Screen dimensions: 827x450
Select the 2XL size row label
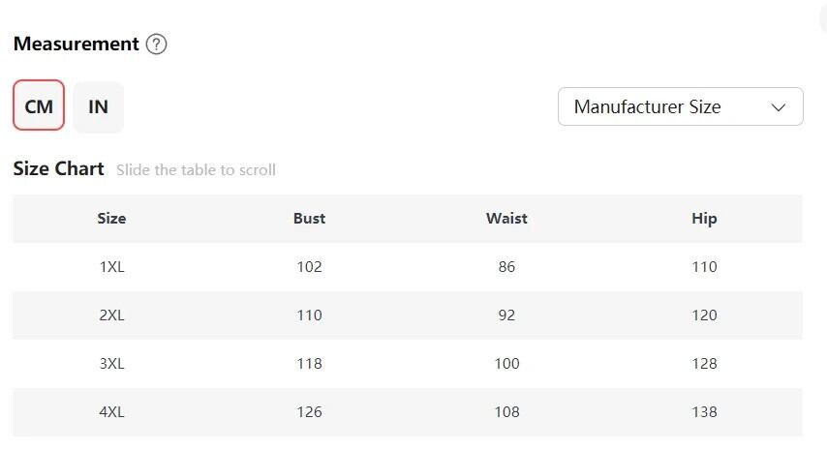click(111, 315)
